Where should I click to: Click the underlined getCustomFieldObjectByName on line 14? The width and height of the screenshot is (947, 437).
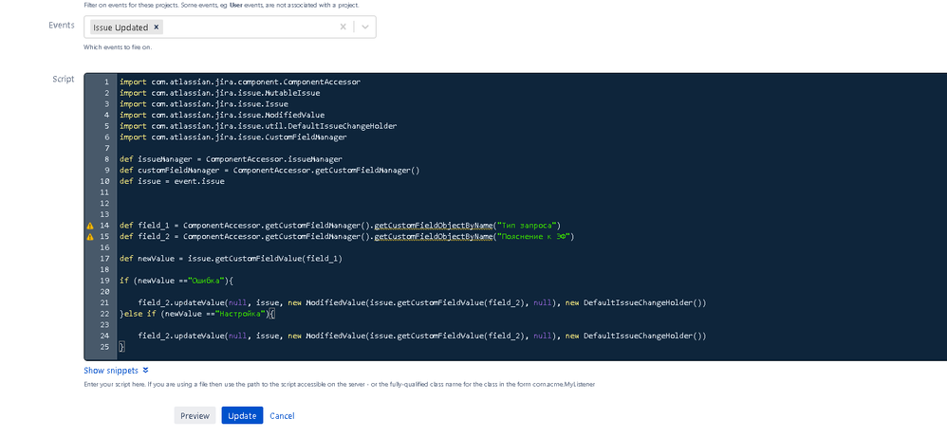(x=434, y=226)
